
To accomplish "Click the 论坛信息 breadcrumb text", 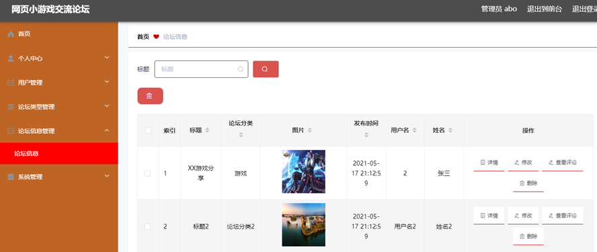I will pos(175,37).
